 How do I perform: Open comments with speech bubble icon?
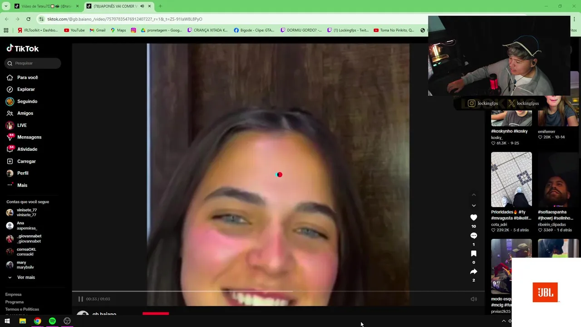click(x=473, y=236)
